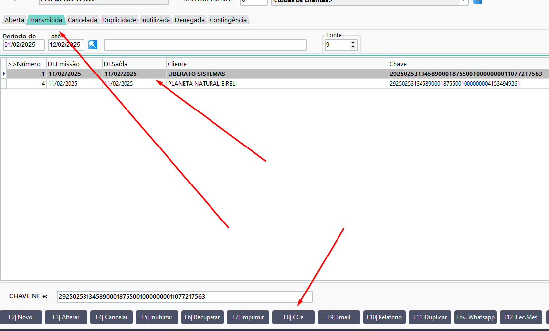Image resolution: width=549 pixels, height=331 pixels.
Task: Open the Aberta tab
Action: coord(14,20)
